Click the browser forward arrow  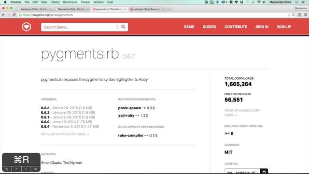click(x=9, y=15)
